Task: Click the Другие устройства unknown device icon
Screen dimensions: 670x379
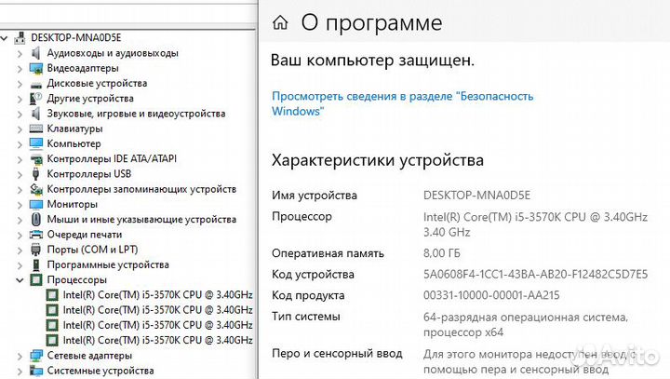Action: (36, 99)
